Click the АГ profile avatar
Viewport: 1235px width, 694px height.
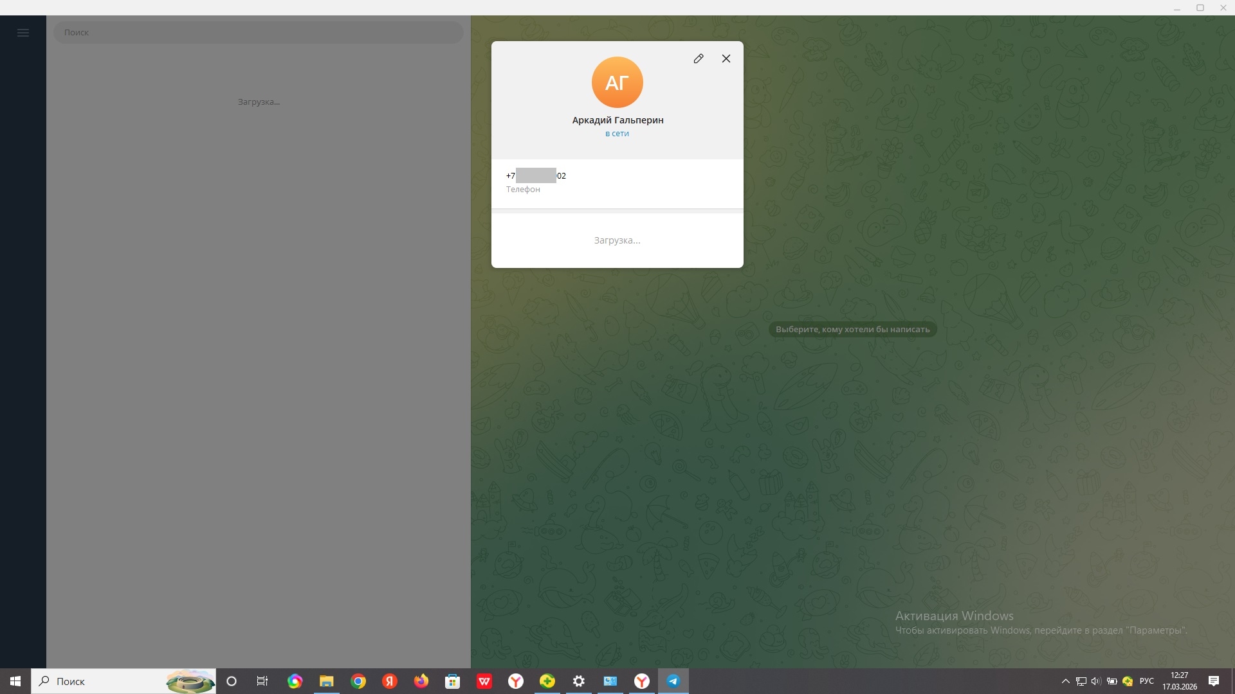tap(617, 82)
